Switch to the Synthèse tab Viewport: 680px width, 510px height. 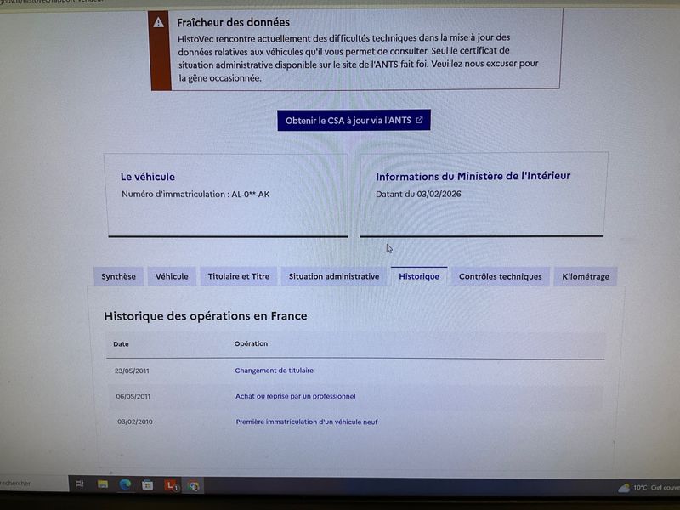click(x=118, y=276)
